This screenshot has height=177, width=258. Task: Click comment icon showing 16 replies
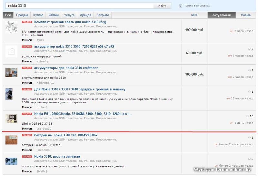(x=248, y=116)
